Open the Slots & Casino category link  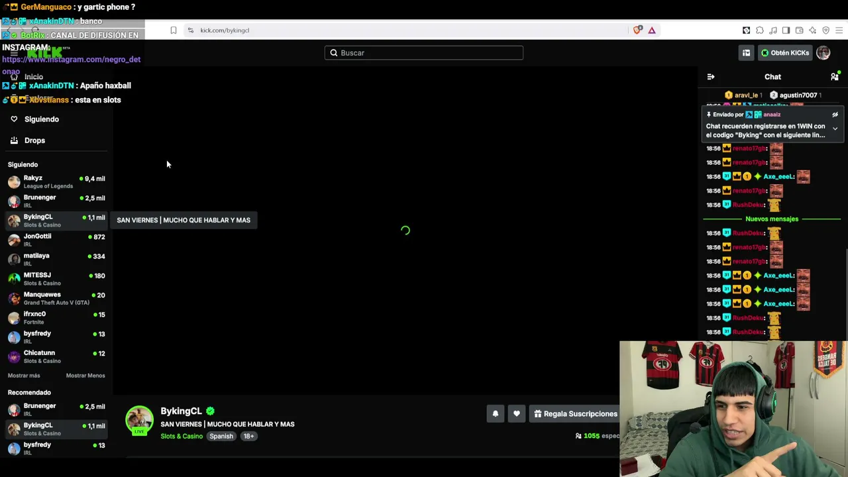tap(182, 437)
